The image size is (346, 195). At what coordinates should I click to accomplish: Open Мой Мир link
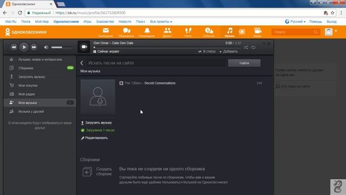[42, 22]
